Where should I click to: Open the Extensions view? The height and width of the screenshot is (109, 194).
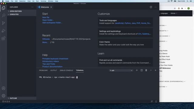coord(3,38)
